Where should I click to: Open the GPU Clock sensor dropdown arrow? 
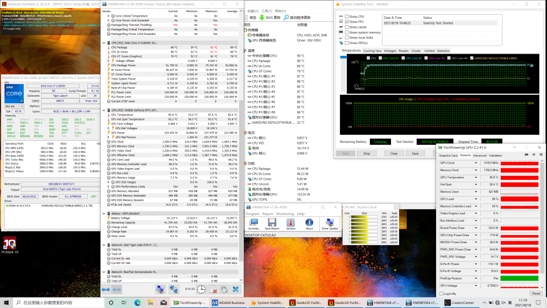[x=477, y=163]
